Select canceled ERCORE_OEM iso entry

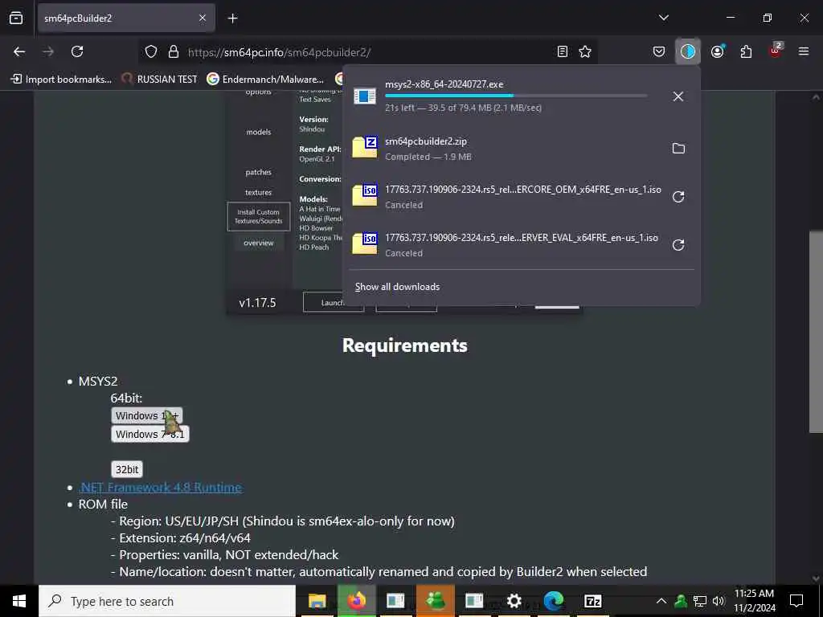[x=504, y=197]
